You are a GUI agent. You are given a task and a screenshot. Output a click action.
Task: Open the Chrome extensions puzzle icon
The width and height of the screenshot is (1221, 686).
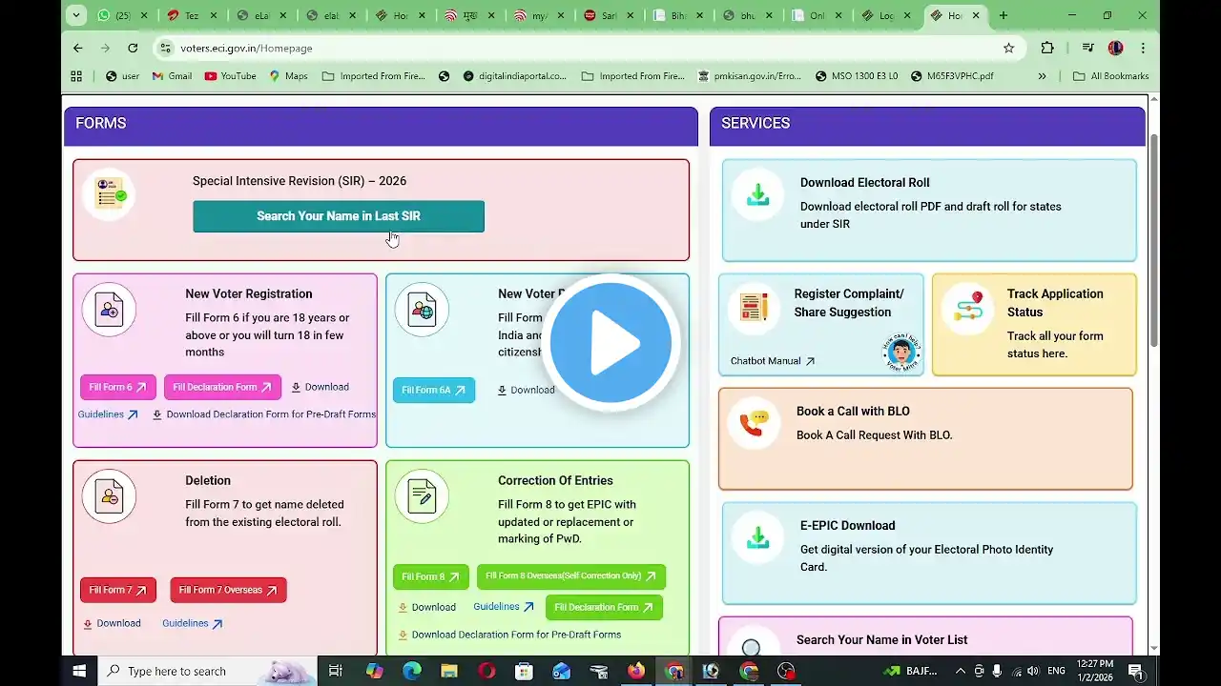coord(1047,48)
